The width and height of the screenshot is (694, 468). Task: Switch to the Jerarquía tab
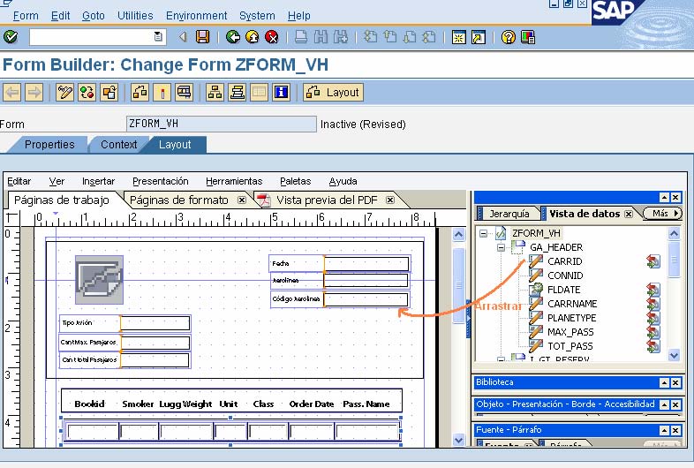tap(509, 214)
